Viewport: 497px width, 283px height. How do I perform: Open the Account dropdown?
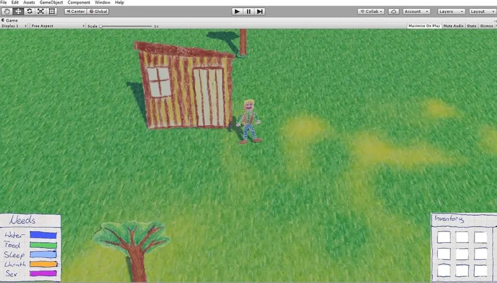pos(416,11)
